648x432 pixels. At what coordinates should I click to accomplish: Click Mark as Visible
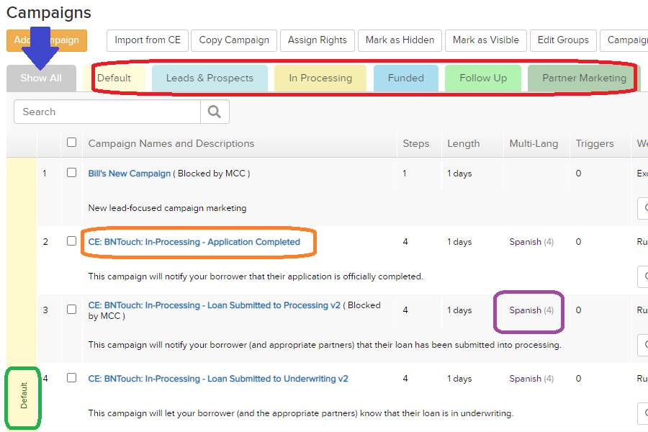pyautogui.click(x=485, y=40)
